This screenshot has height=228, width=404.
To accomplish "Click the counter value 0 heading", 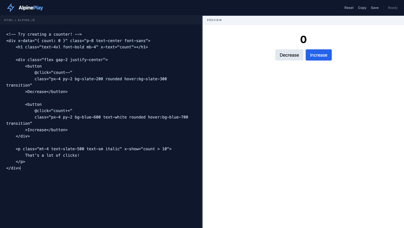I will click(303, 39).
